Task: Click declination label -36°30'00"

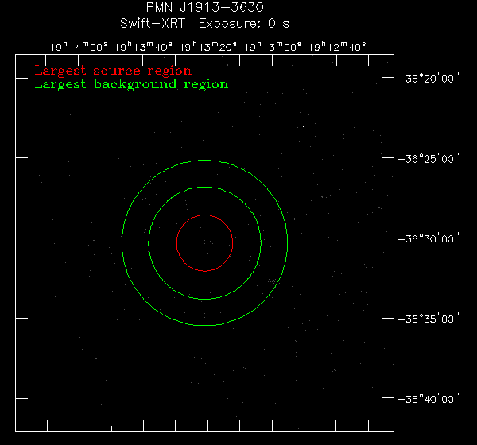Action: [429, 238]
